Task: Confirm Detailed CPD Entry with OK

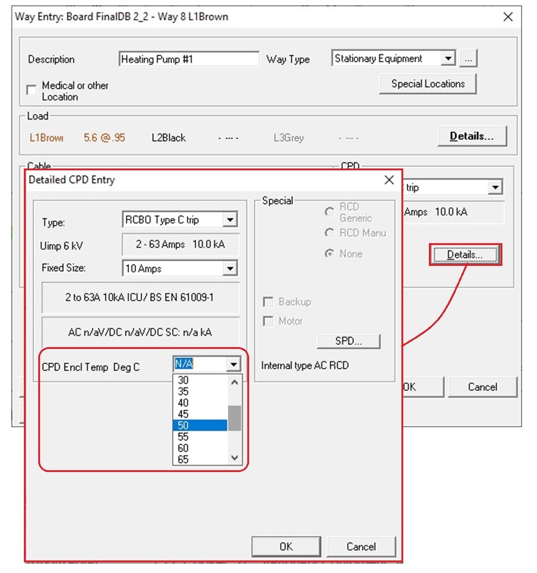Action: (286, 547)
